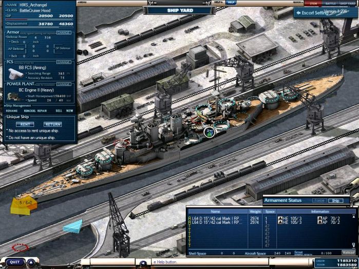359x269 pixels.
Task: Click the A shell icon beside HE 105/3, top row
Action: tap(279, 218)
